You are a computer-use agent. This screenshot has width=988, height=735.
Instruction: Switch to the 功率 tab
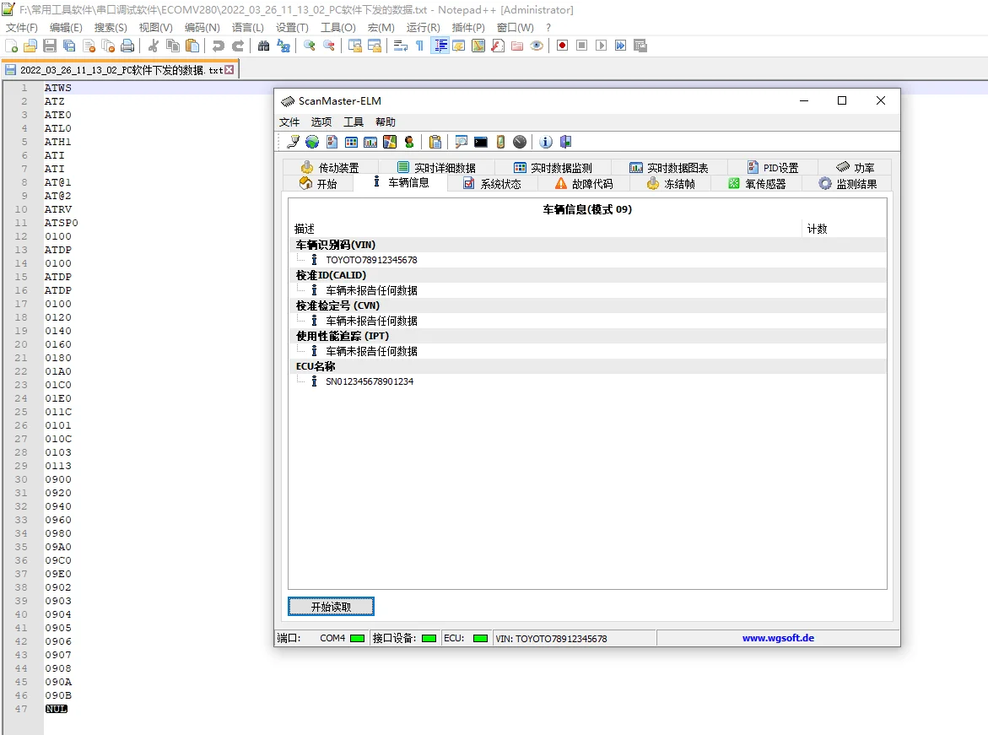pos(855,168)
